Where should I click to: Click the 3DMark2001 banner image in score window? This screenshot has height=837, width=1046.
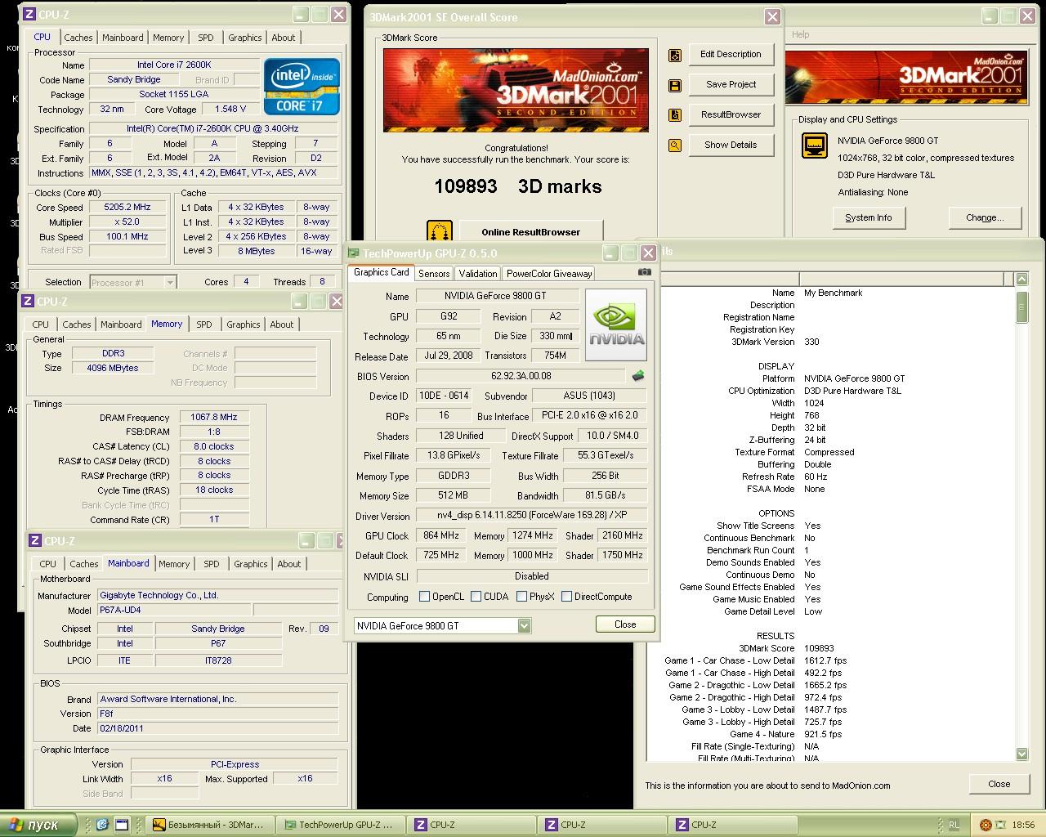(516, 90)
